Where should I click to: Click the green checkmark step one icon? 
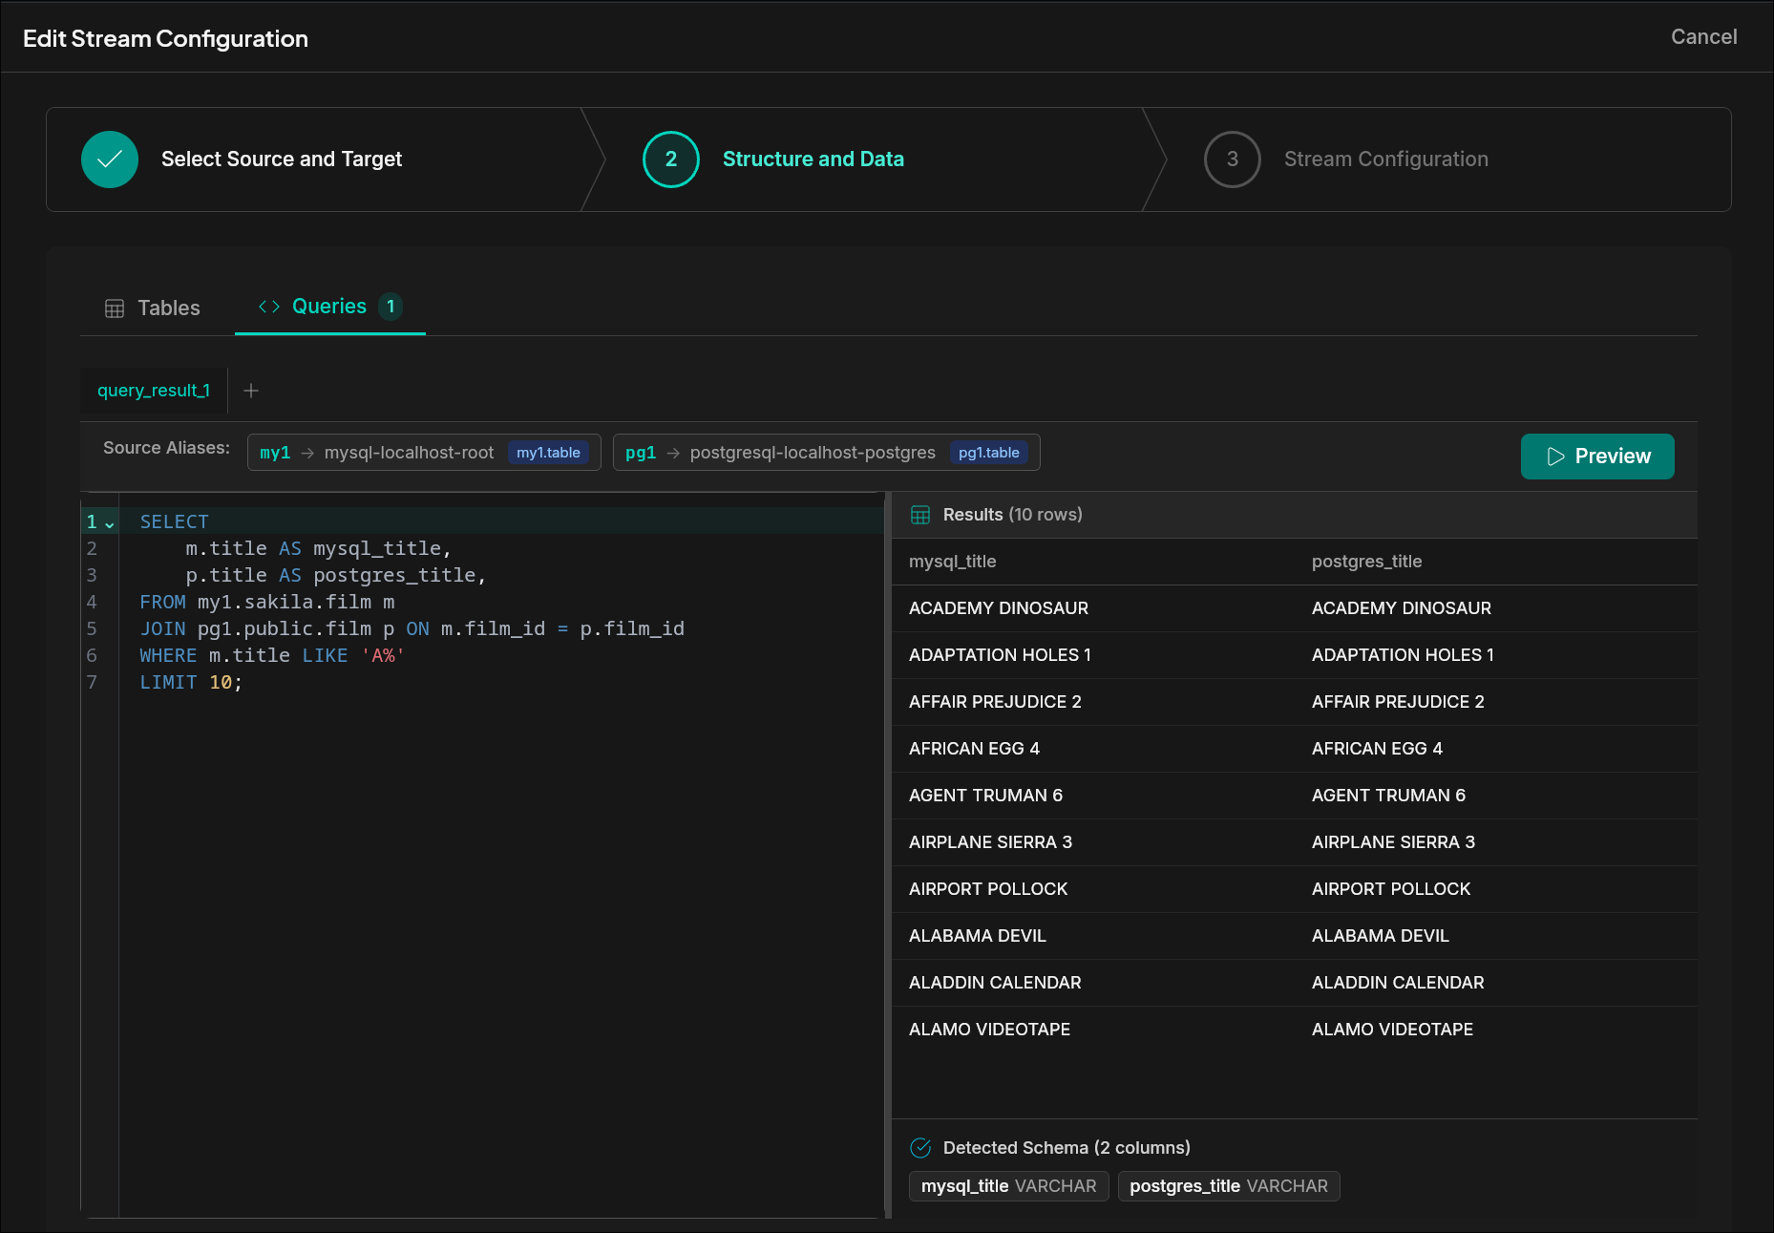(x=110, y=159)
